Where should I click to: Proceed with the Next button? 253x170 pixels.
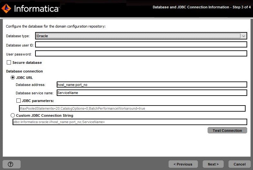213,164
